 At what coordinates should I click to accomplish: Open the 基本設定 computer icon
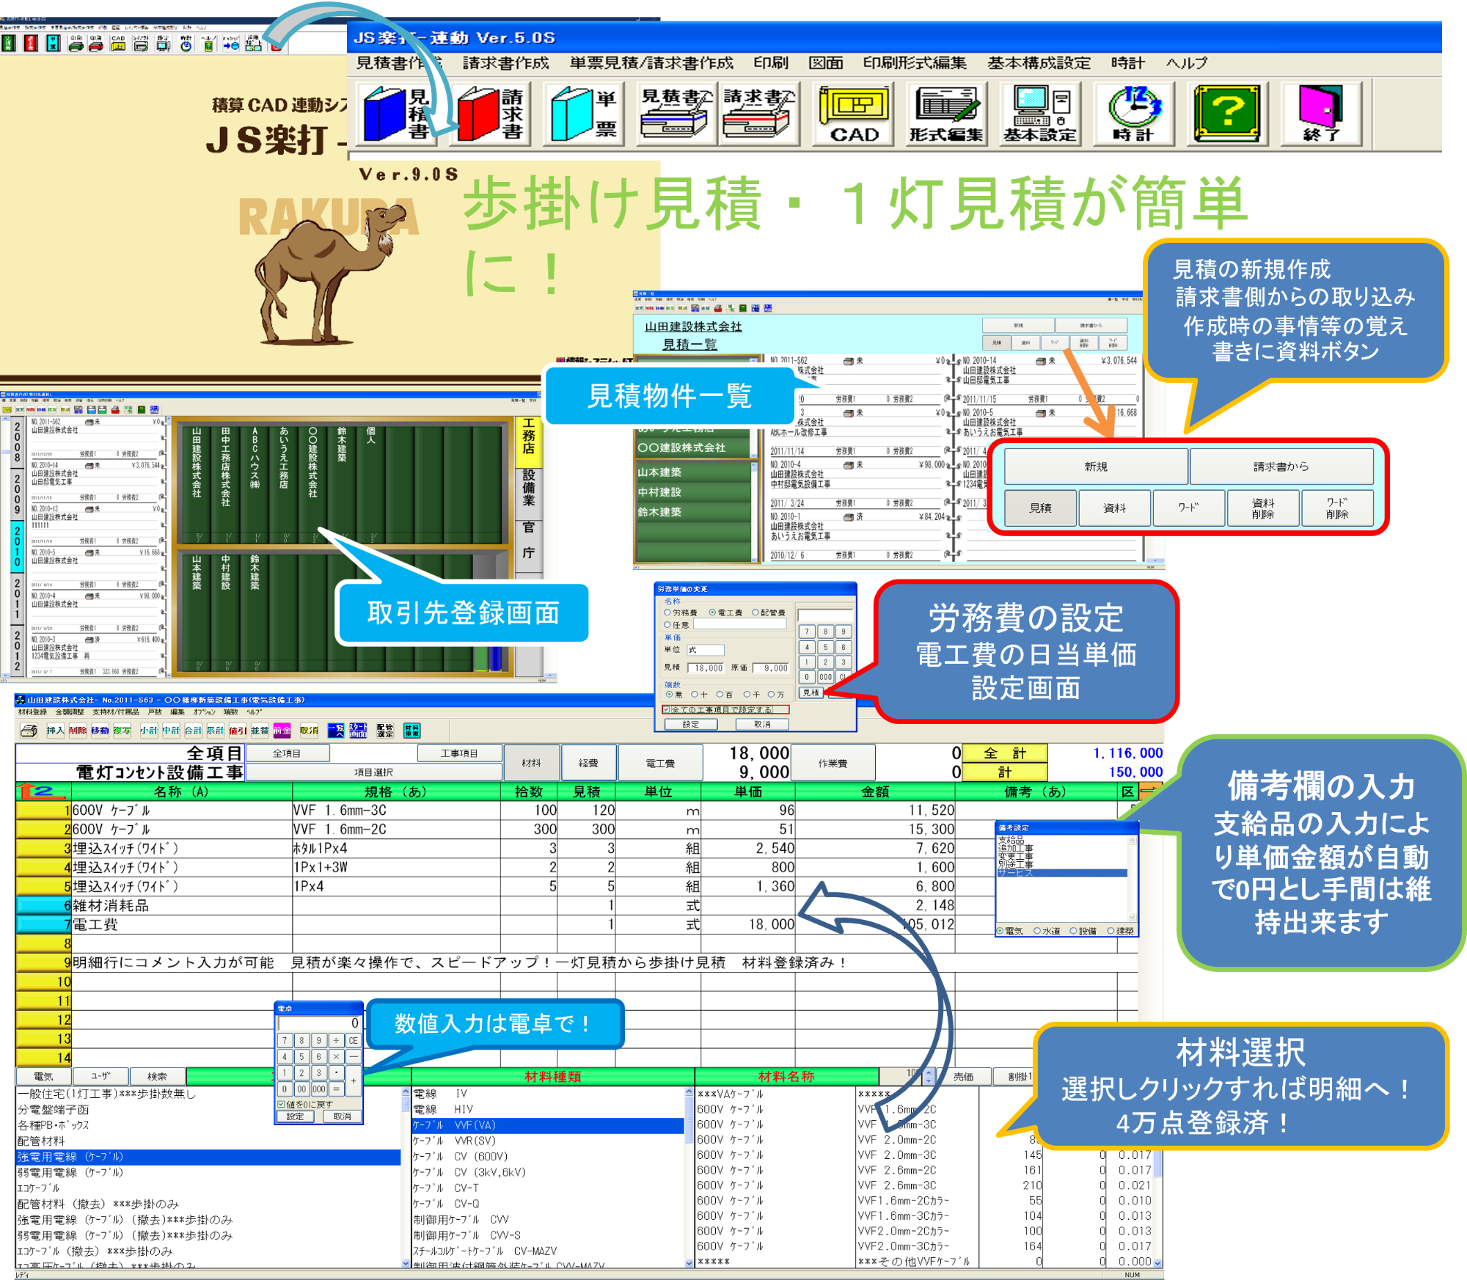[x=1040, y=114]
